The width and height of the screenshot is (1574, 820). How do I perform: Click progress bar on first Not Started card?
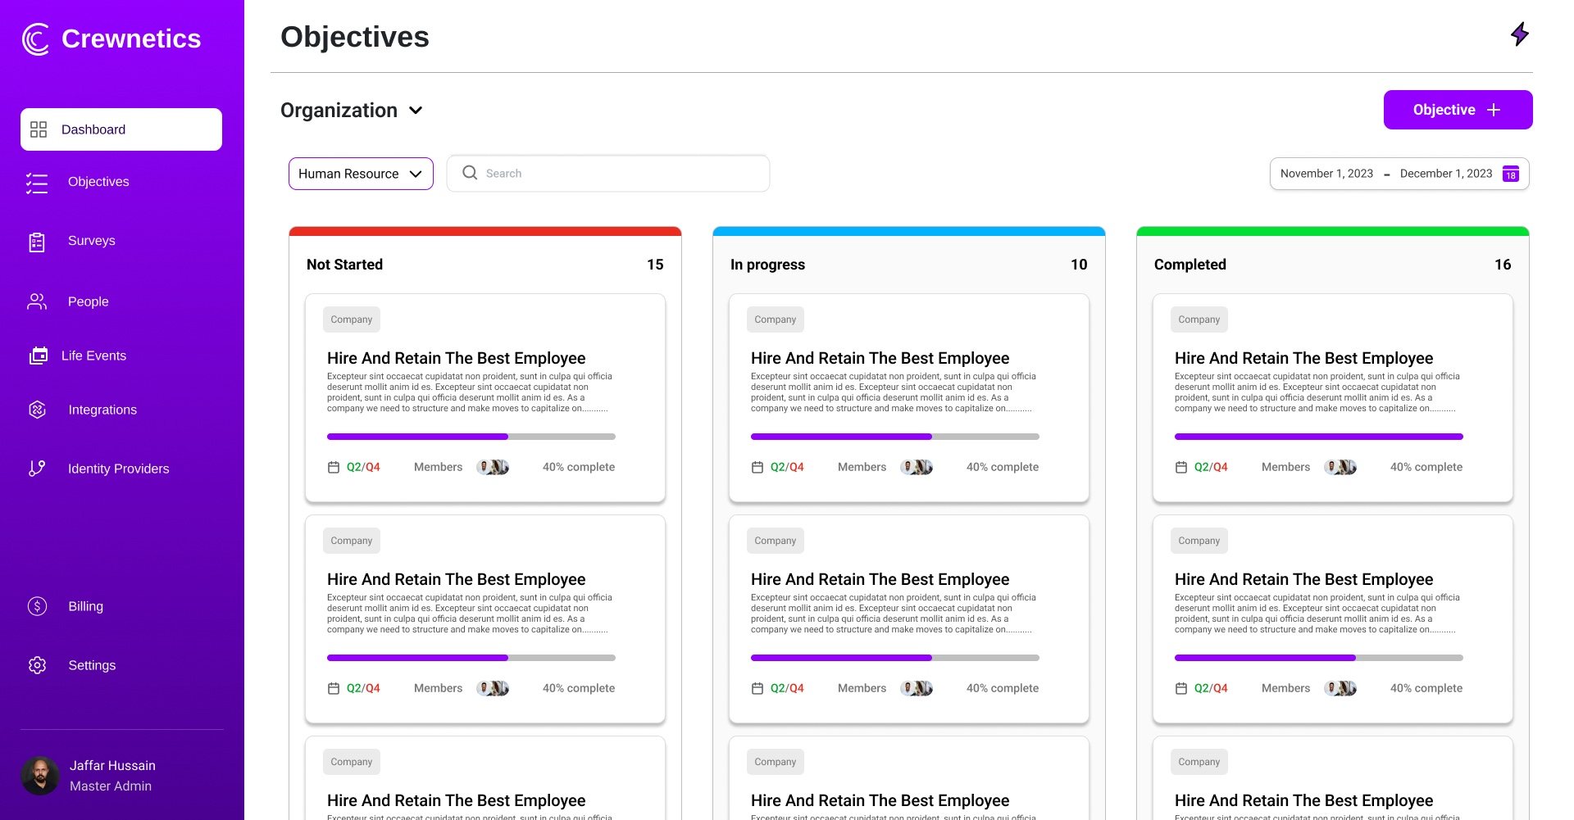tap(471, 437)
